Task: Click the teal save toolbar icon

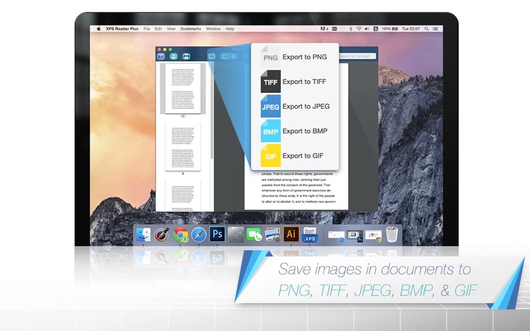Action: click(174, 56)
